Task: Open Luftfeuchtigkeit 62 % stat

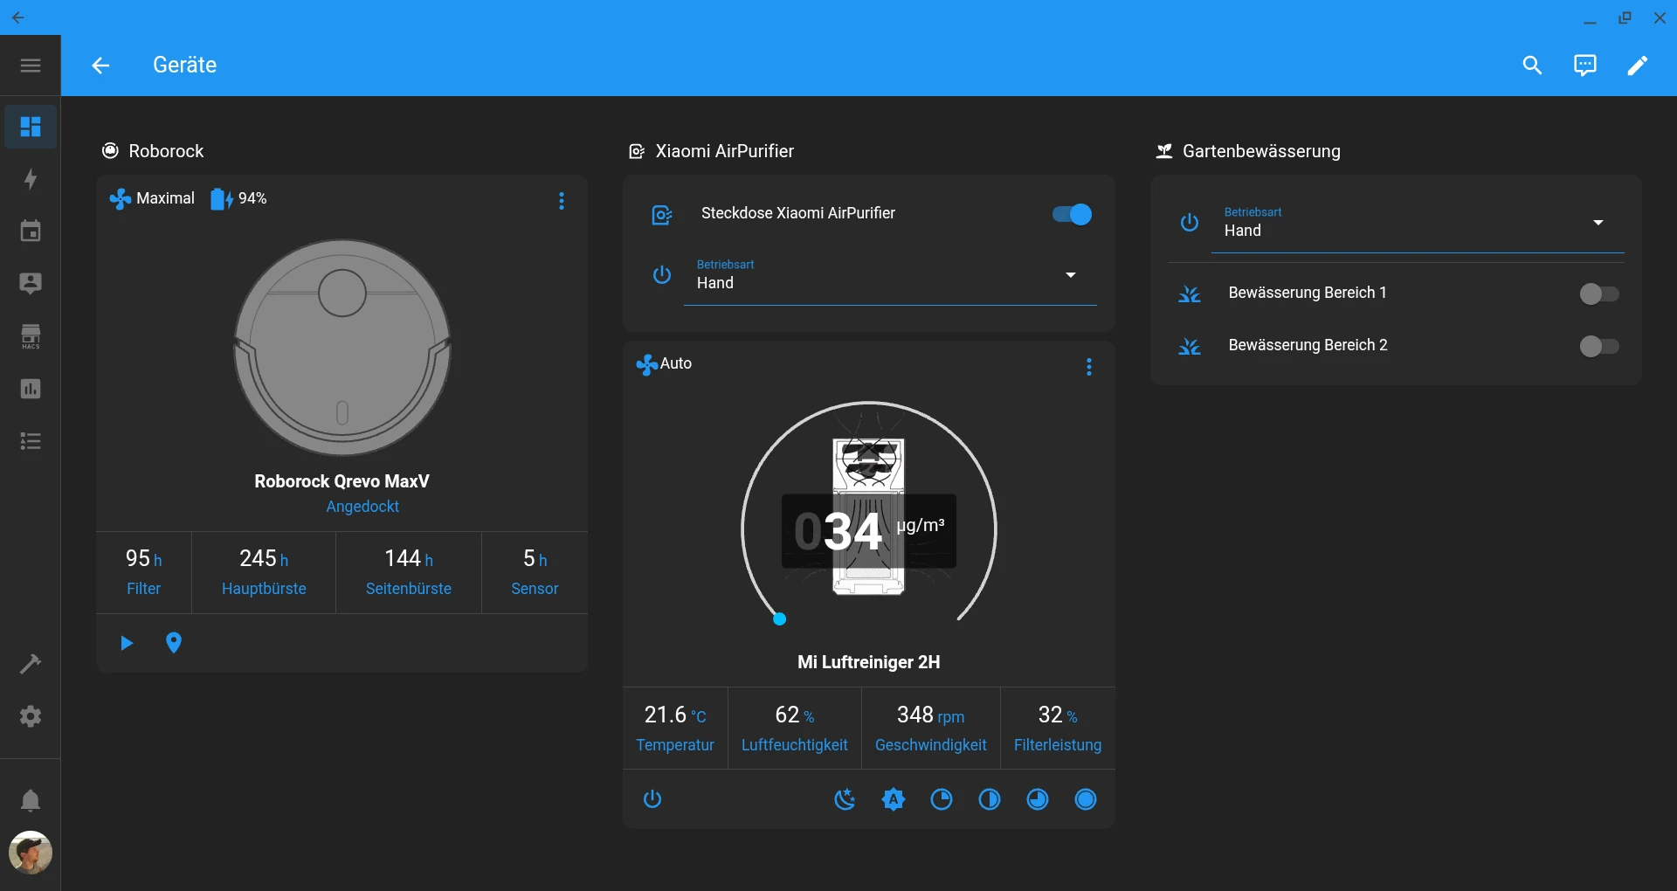Action: (795, 729)
